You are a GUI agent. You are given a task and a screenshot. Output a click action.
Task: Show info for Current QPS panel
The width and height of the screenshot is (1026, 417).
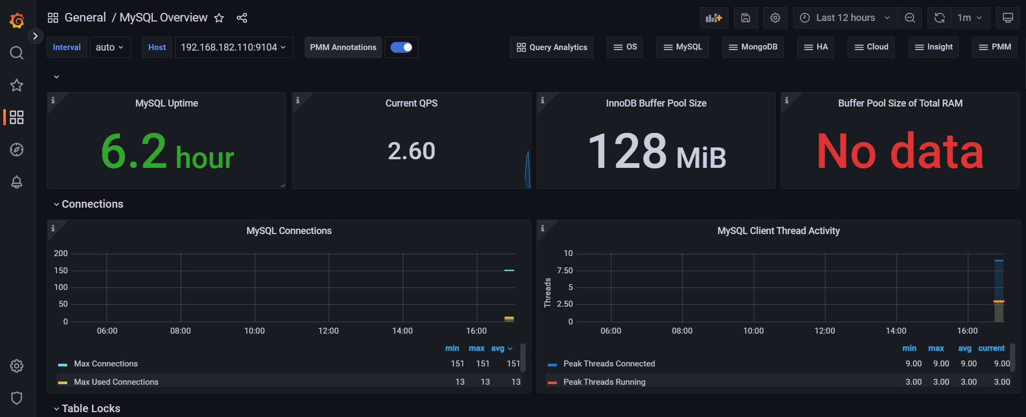pos(298,100)
